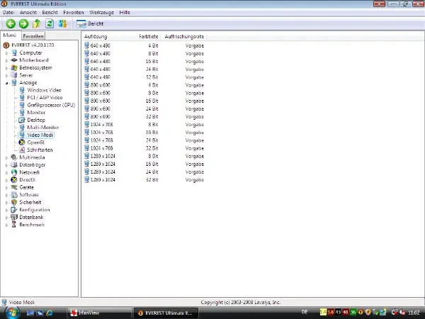
Task: Switch to the Favoriten tab
Action: pyautogui.click(x=33, y=35)
